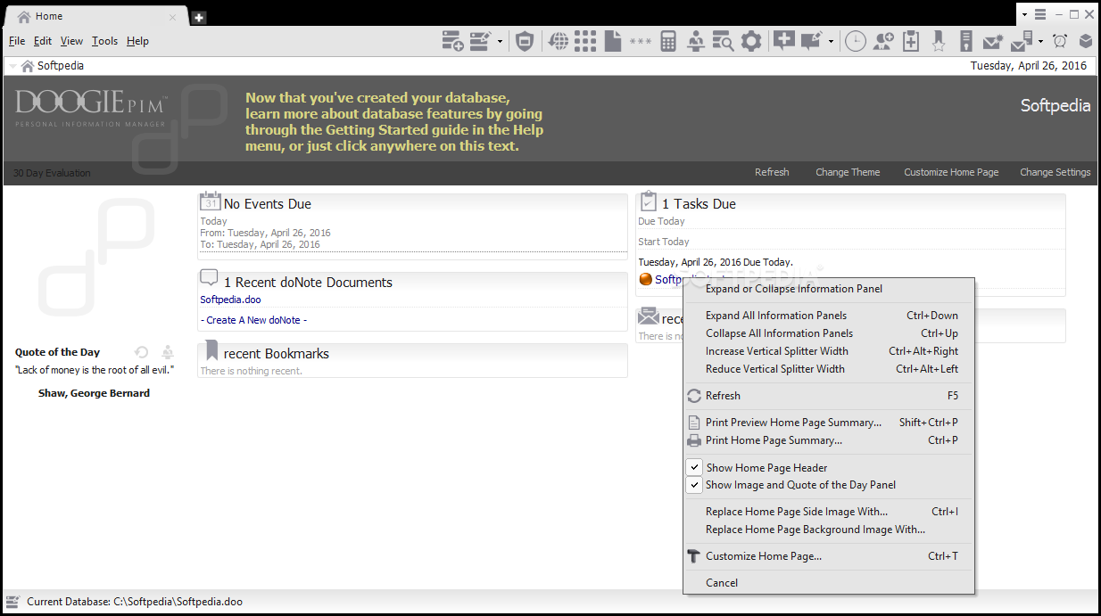Viewport: 1101px width, 616px height.
Task: Expand the Softpedia address bar dropdown arrow
Action: [12, 65]
